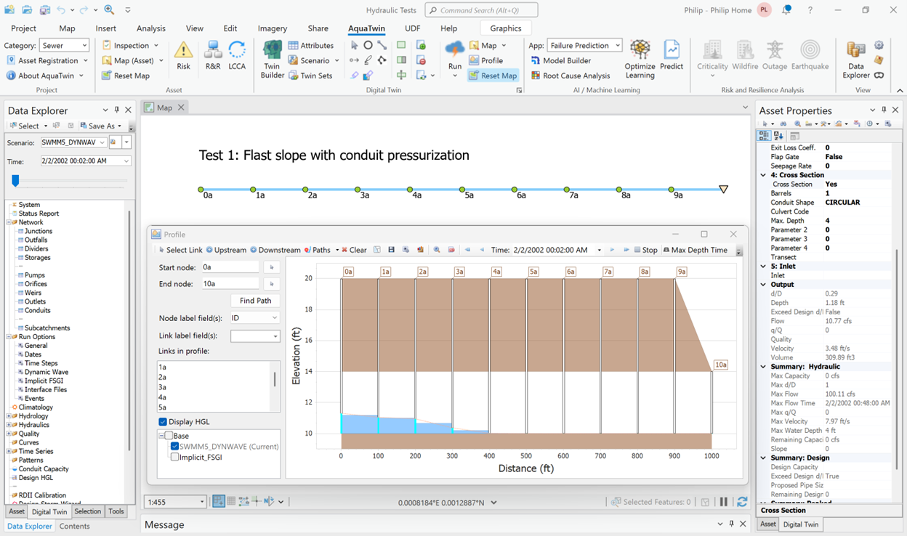Open the Digital Twin tab in Data Explorer
907x536 pixels.
(x=49, y=512)
